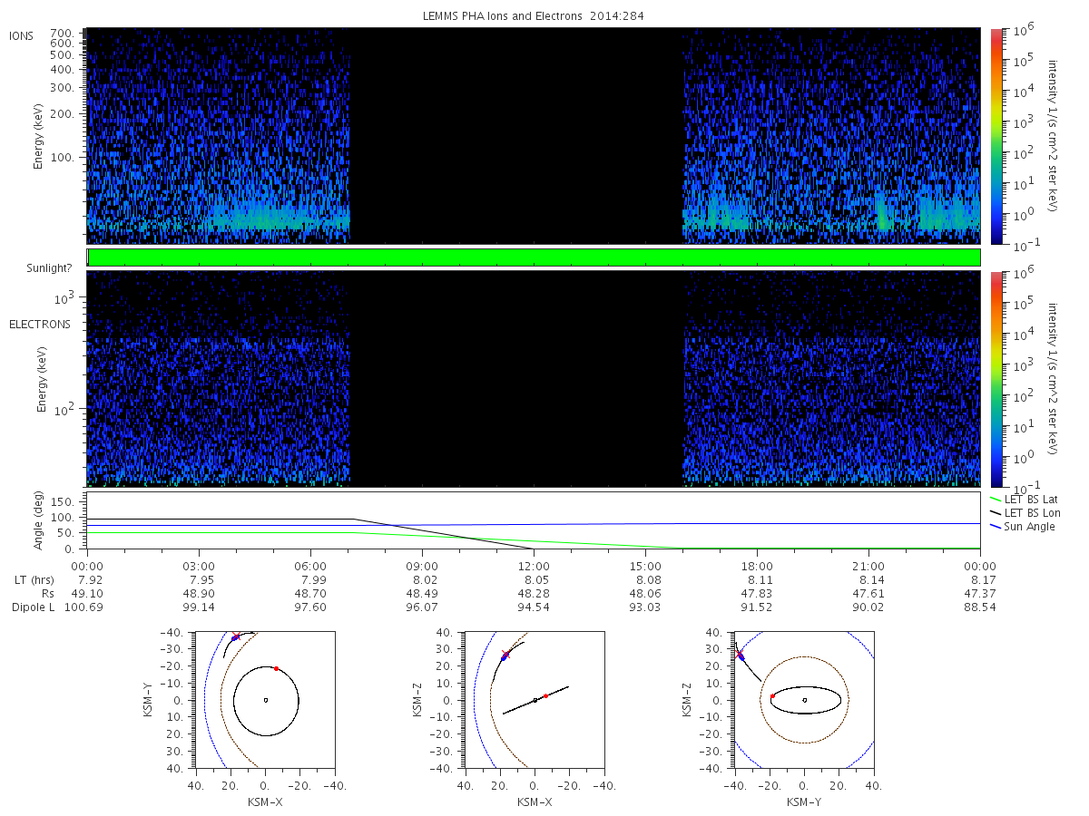This screenshot has width=1089, height=816.
Task: Click the Angle (deg) axis label
Action: tap(39, 521)
